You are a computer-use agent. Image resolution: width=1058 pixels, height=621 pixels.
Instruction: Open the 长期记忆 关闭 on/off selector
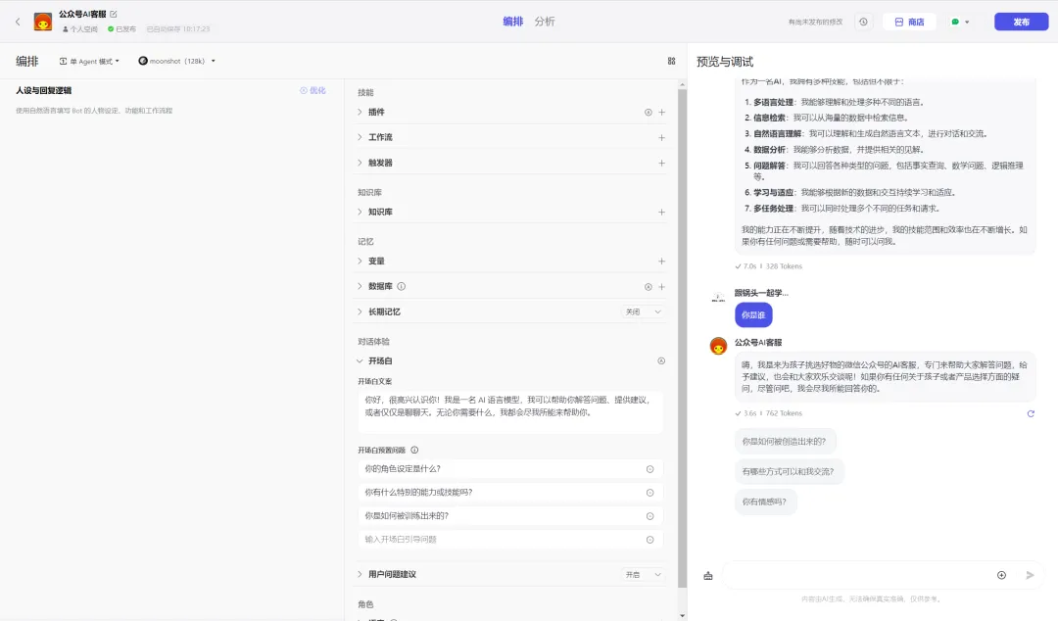pyautogui.click(x=644, y=312)
